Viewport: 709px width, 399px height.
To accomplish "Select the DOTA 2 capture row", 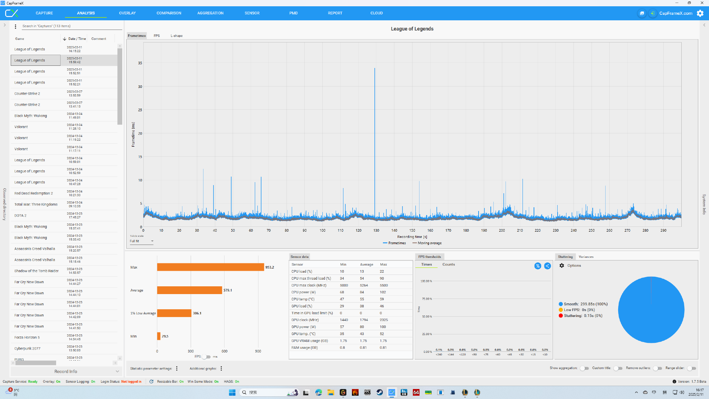I will pos(64,216).
